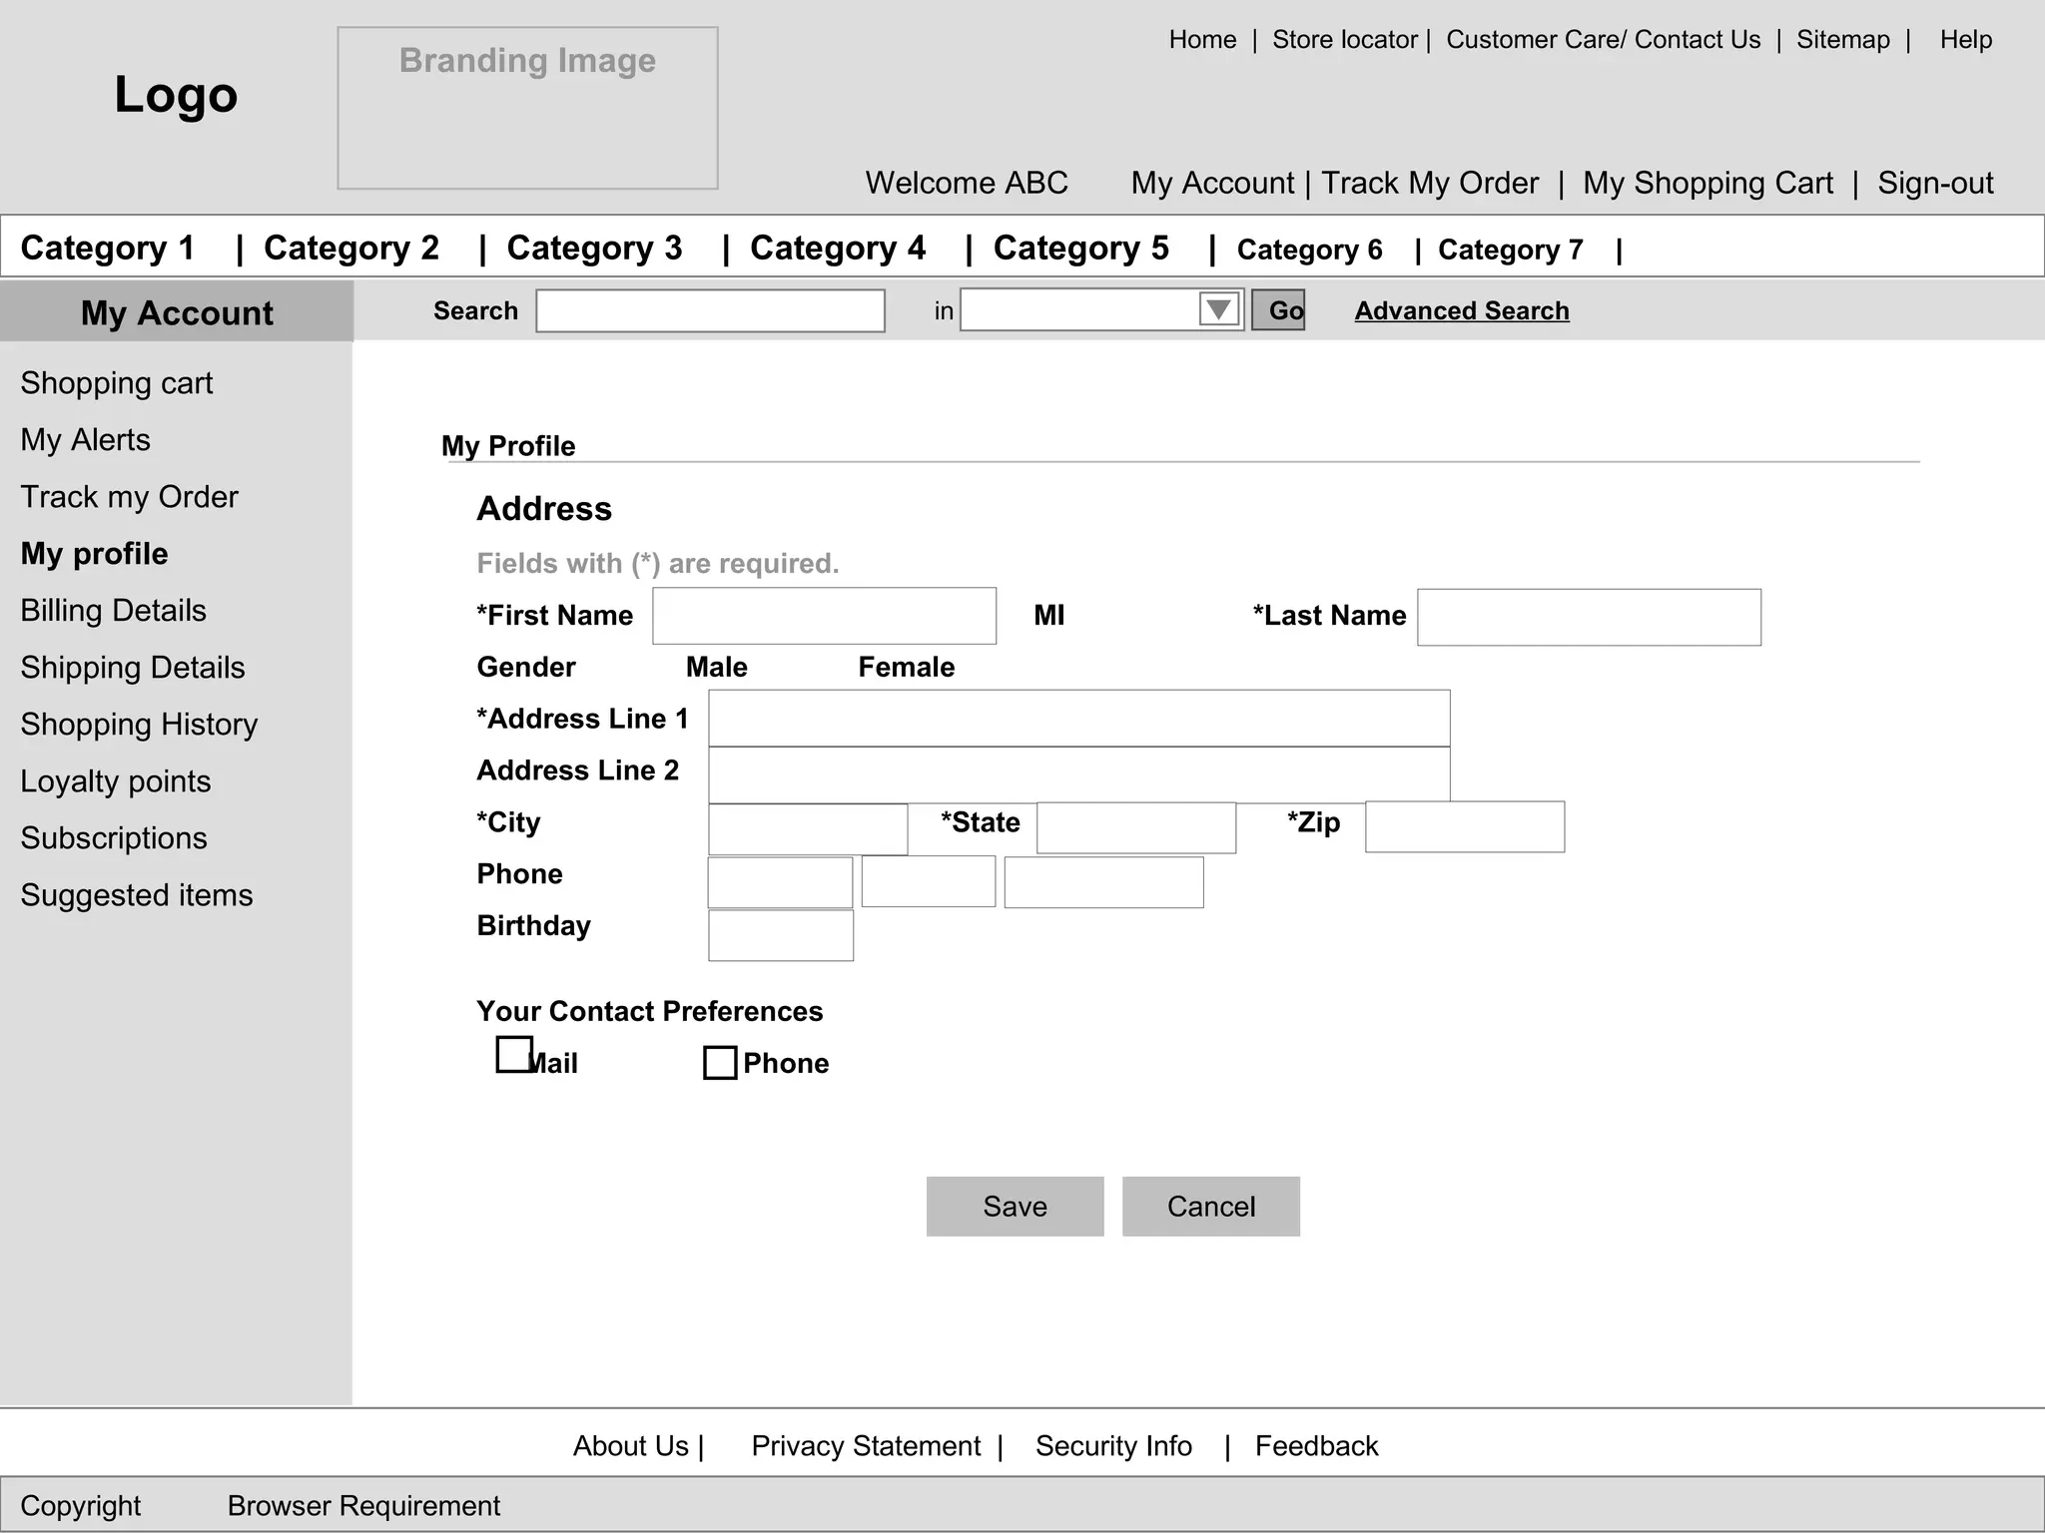Viewport: 2045px width, 1533px height.
Task: Click the last Phone number box
Action: pyautogui.click(x=1103, y=882)
